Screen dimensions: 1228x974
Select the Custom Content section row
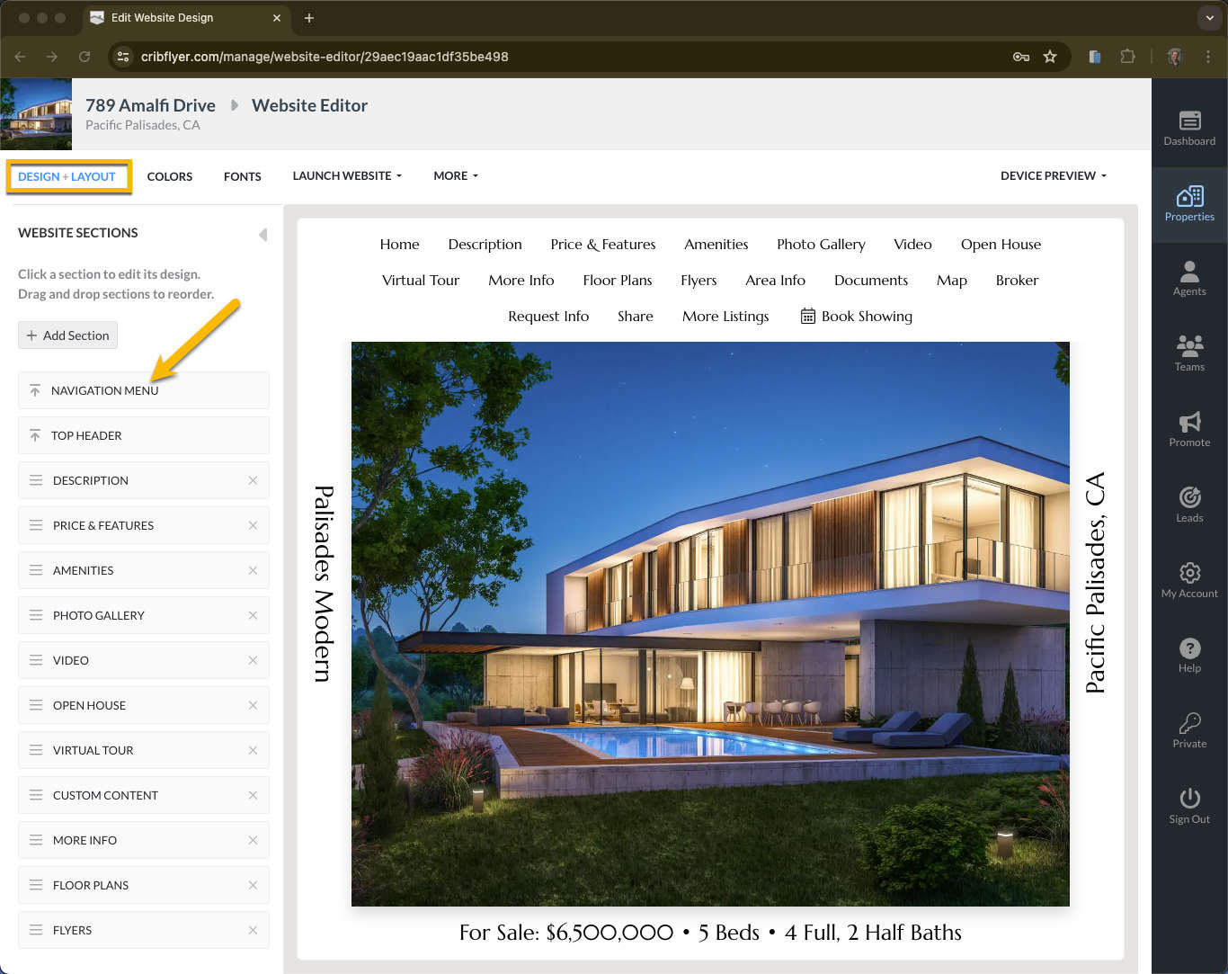pos(144,795)
